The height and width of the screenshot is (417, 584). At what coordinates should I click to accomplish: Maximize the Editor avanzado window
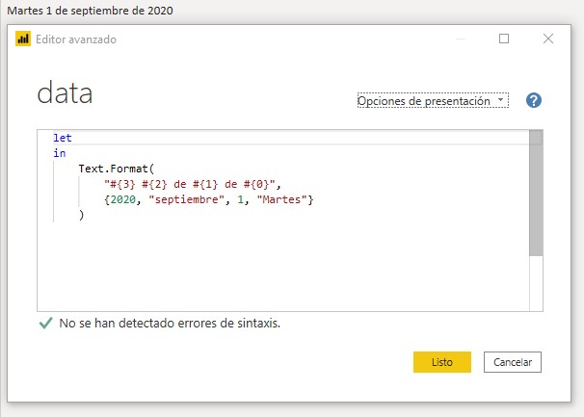504,39
